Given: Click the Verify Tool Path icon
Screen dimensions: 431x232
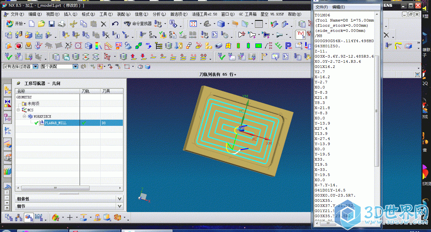Looking at the screenshot, I should [x=163, y=34].
